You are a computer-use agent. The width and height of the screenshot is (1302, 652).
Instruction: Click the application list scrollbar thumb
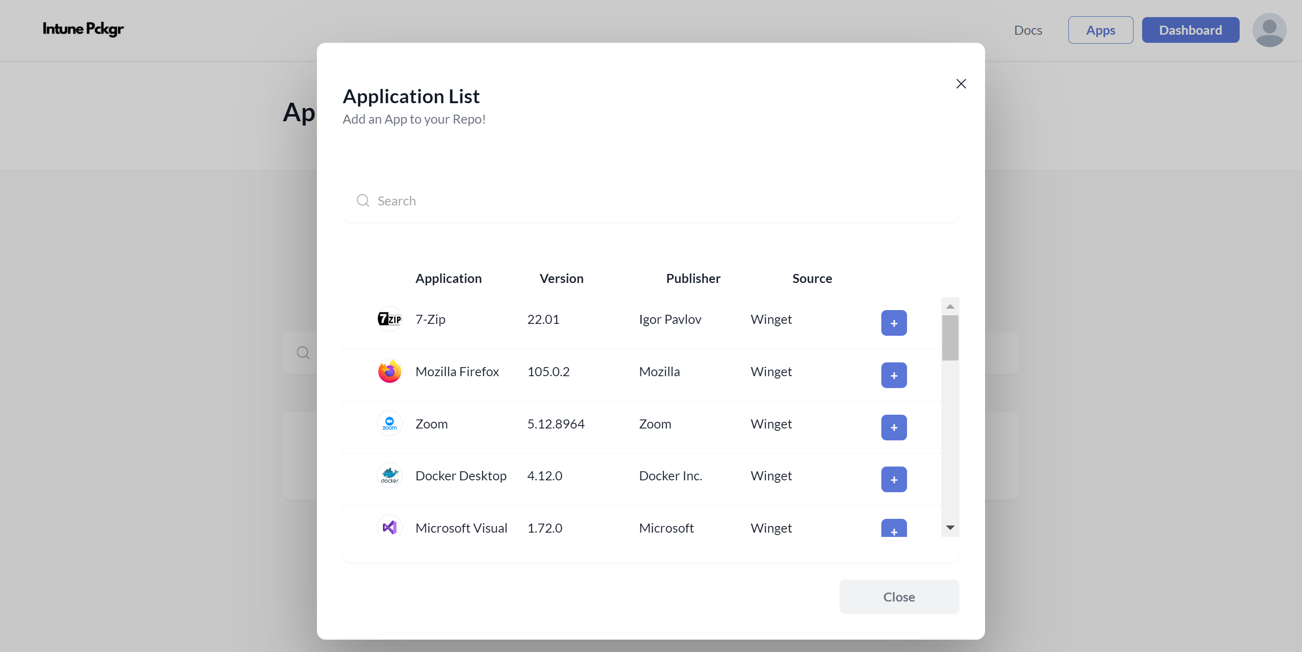(x=950, y=337)
